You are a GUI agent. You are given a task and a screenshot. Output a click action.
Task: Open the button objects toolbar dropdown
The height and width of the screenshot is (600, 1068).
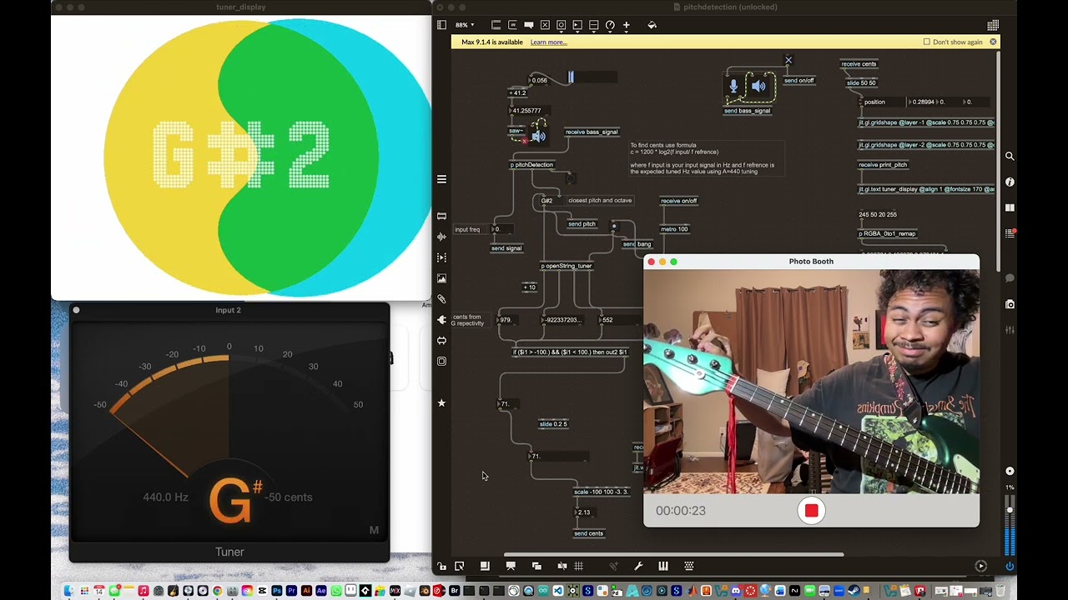point(562,25)
